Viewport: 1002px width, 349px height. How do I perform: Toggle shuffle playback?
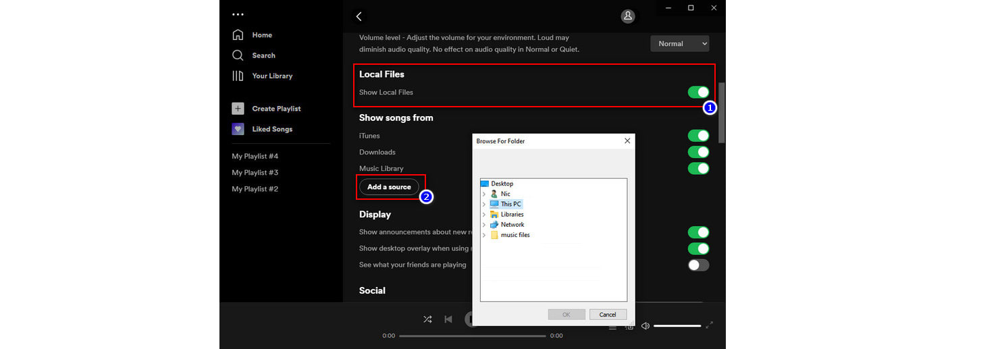click(x=427, y=319)
